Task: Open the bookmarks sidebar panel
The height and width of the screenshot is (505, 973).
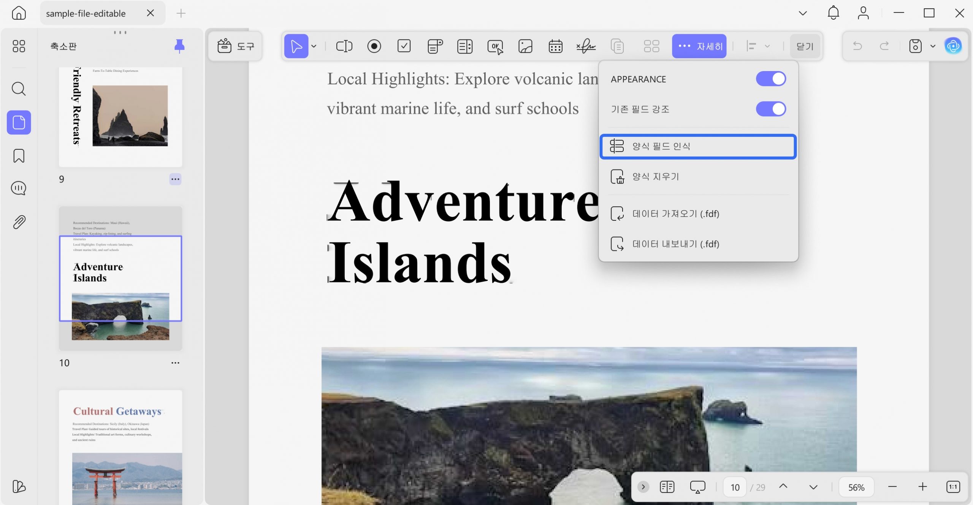Action: [19, 156]
